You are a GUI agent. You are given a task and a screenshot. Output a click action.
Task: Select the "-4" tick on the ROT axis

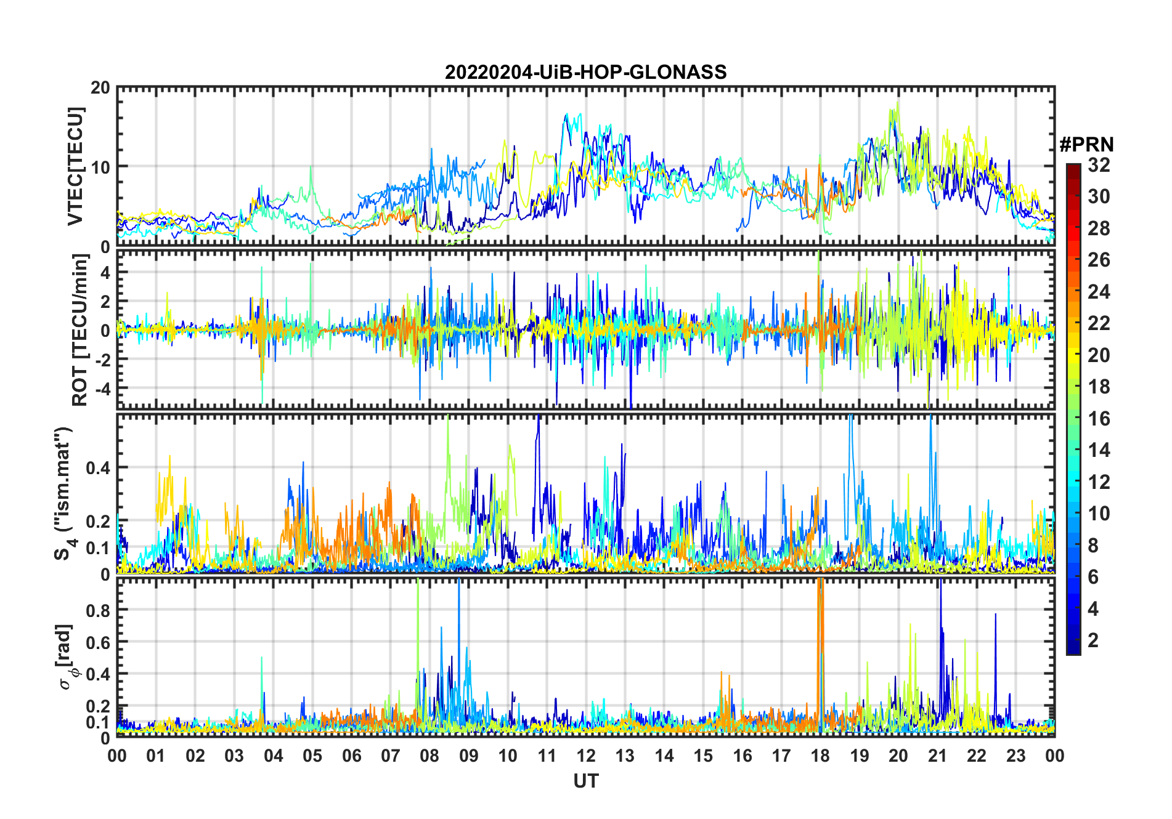tap(102, 389)
